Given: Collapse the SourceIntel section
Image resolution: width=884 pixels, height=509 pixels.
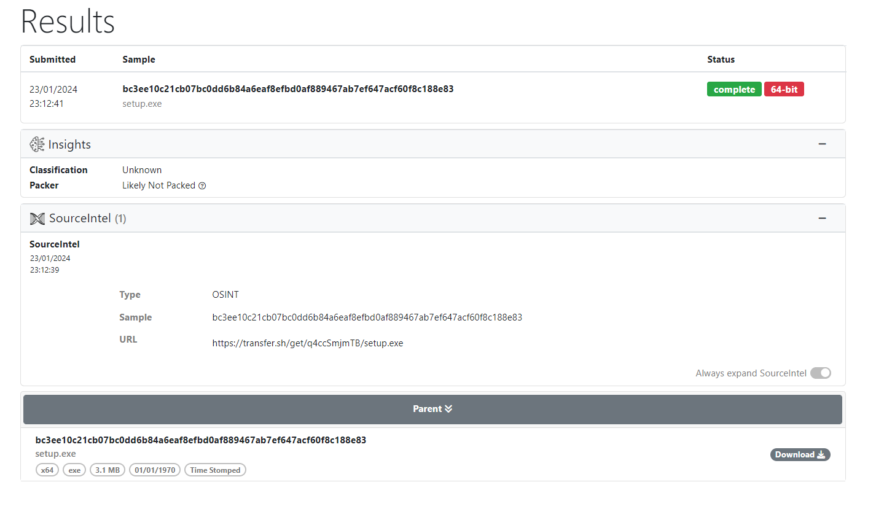Looking at the screenshot, I should click(822, 218).
